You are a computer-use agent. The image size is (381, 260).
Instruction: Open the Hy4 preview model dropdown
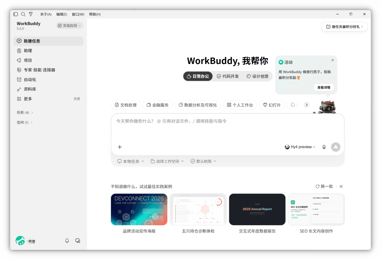point(300,147)
